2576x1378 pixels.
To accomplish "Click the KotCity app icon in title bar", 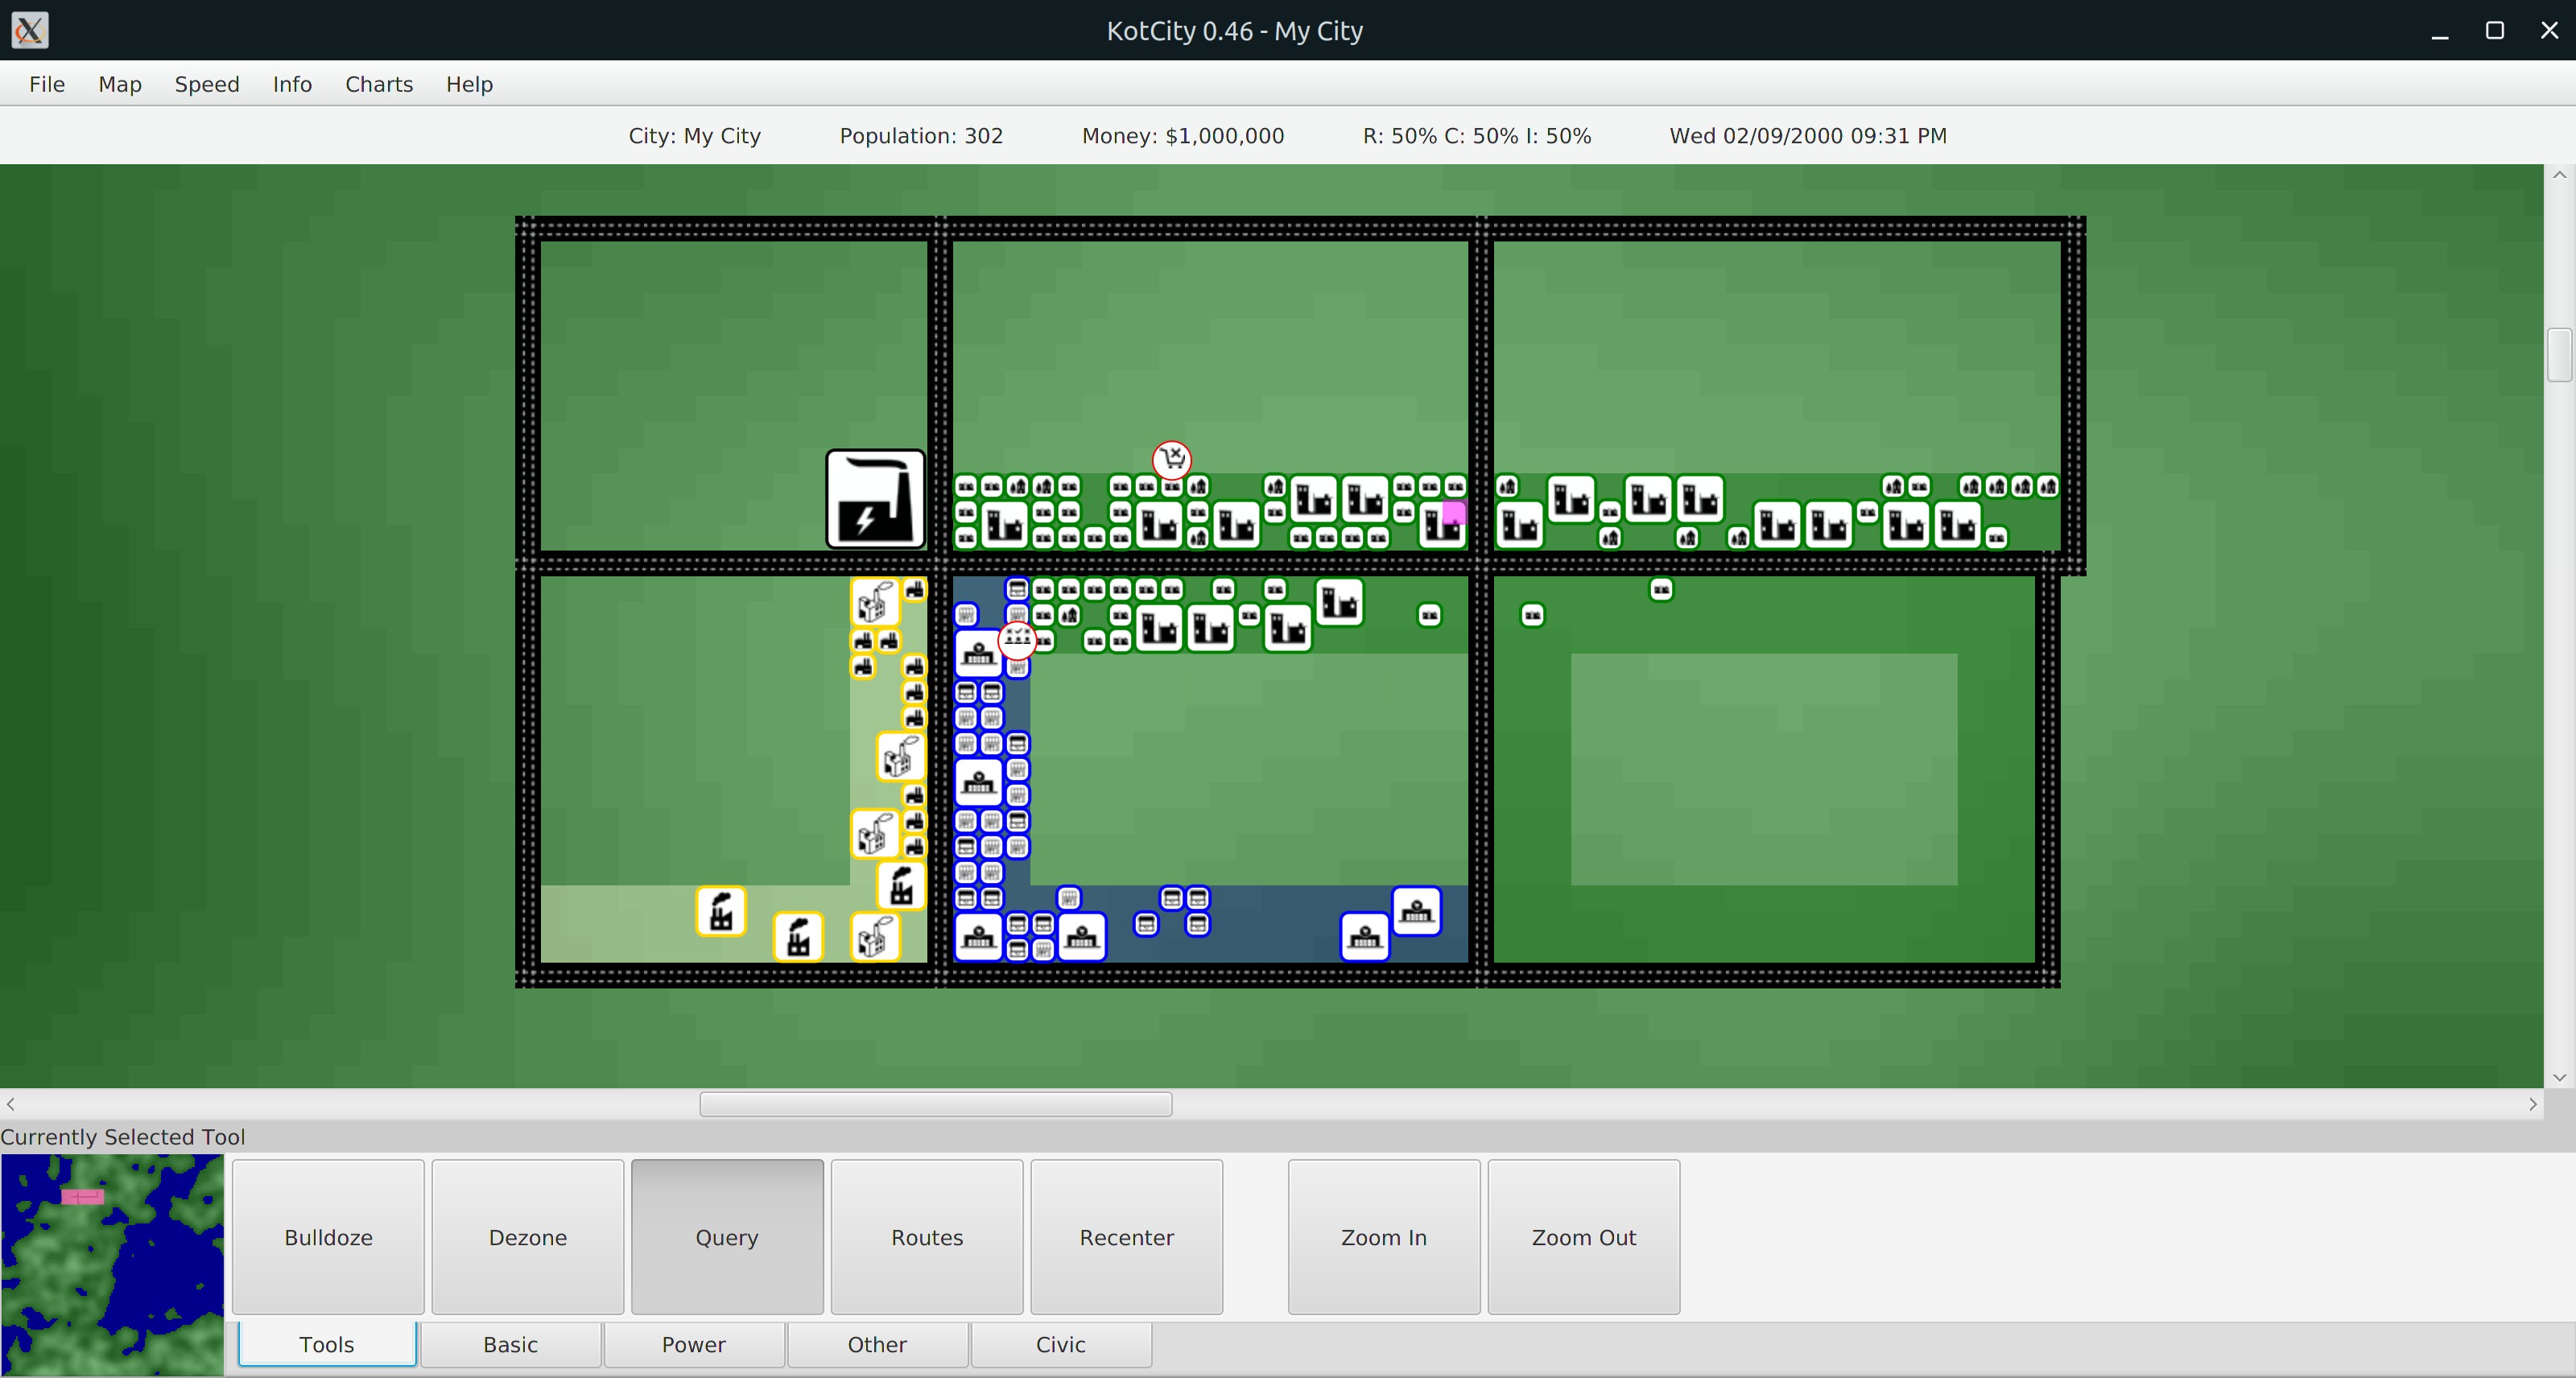I will coord(29,30).
